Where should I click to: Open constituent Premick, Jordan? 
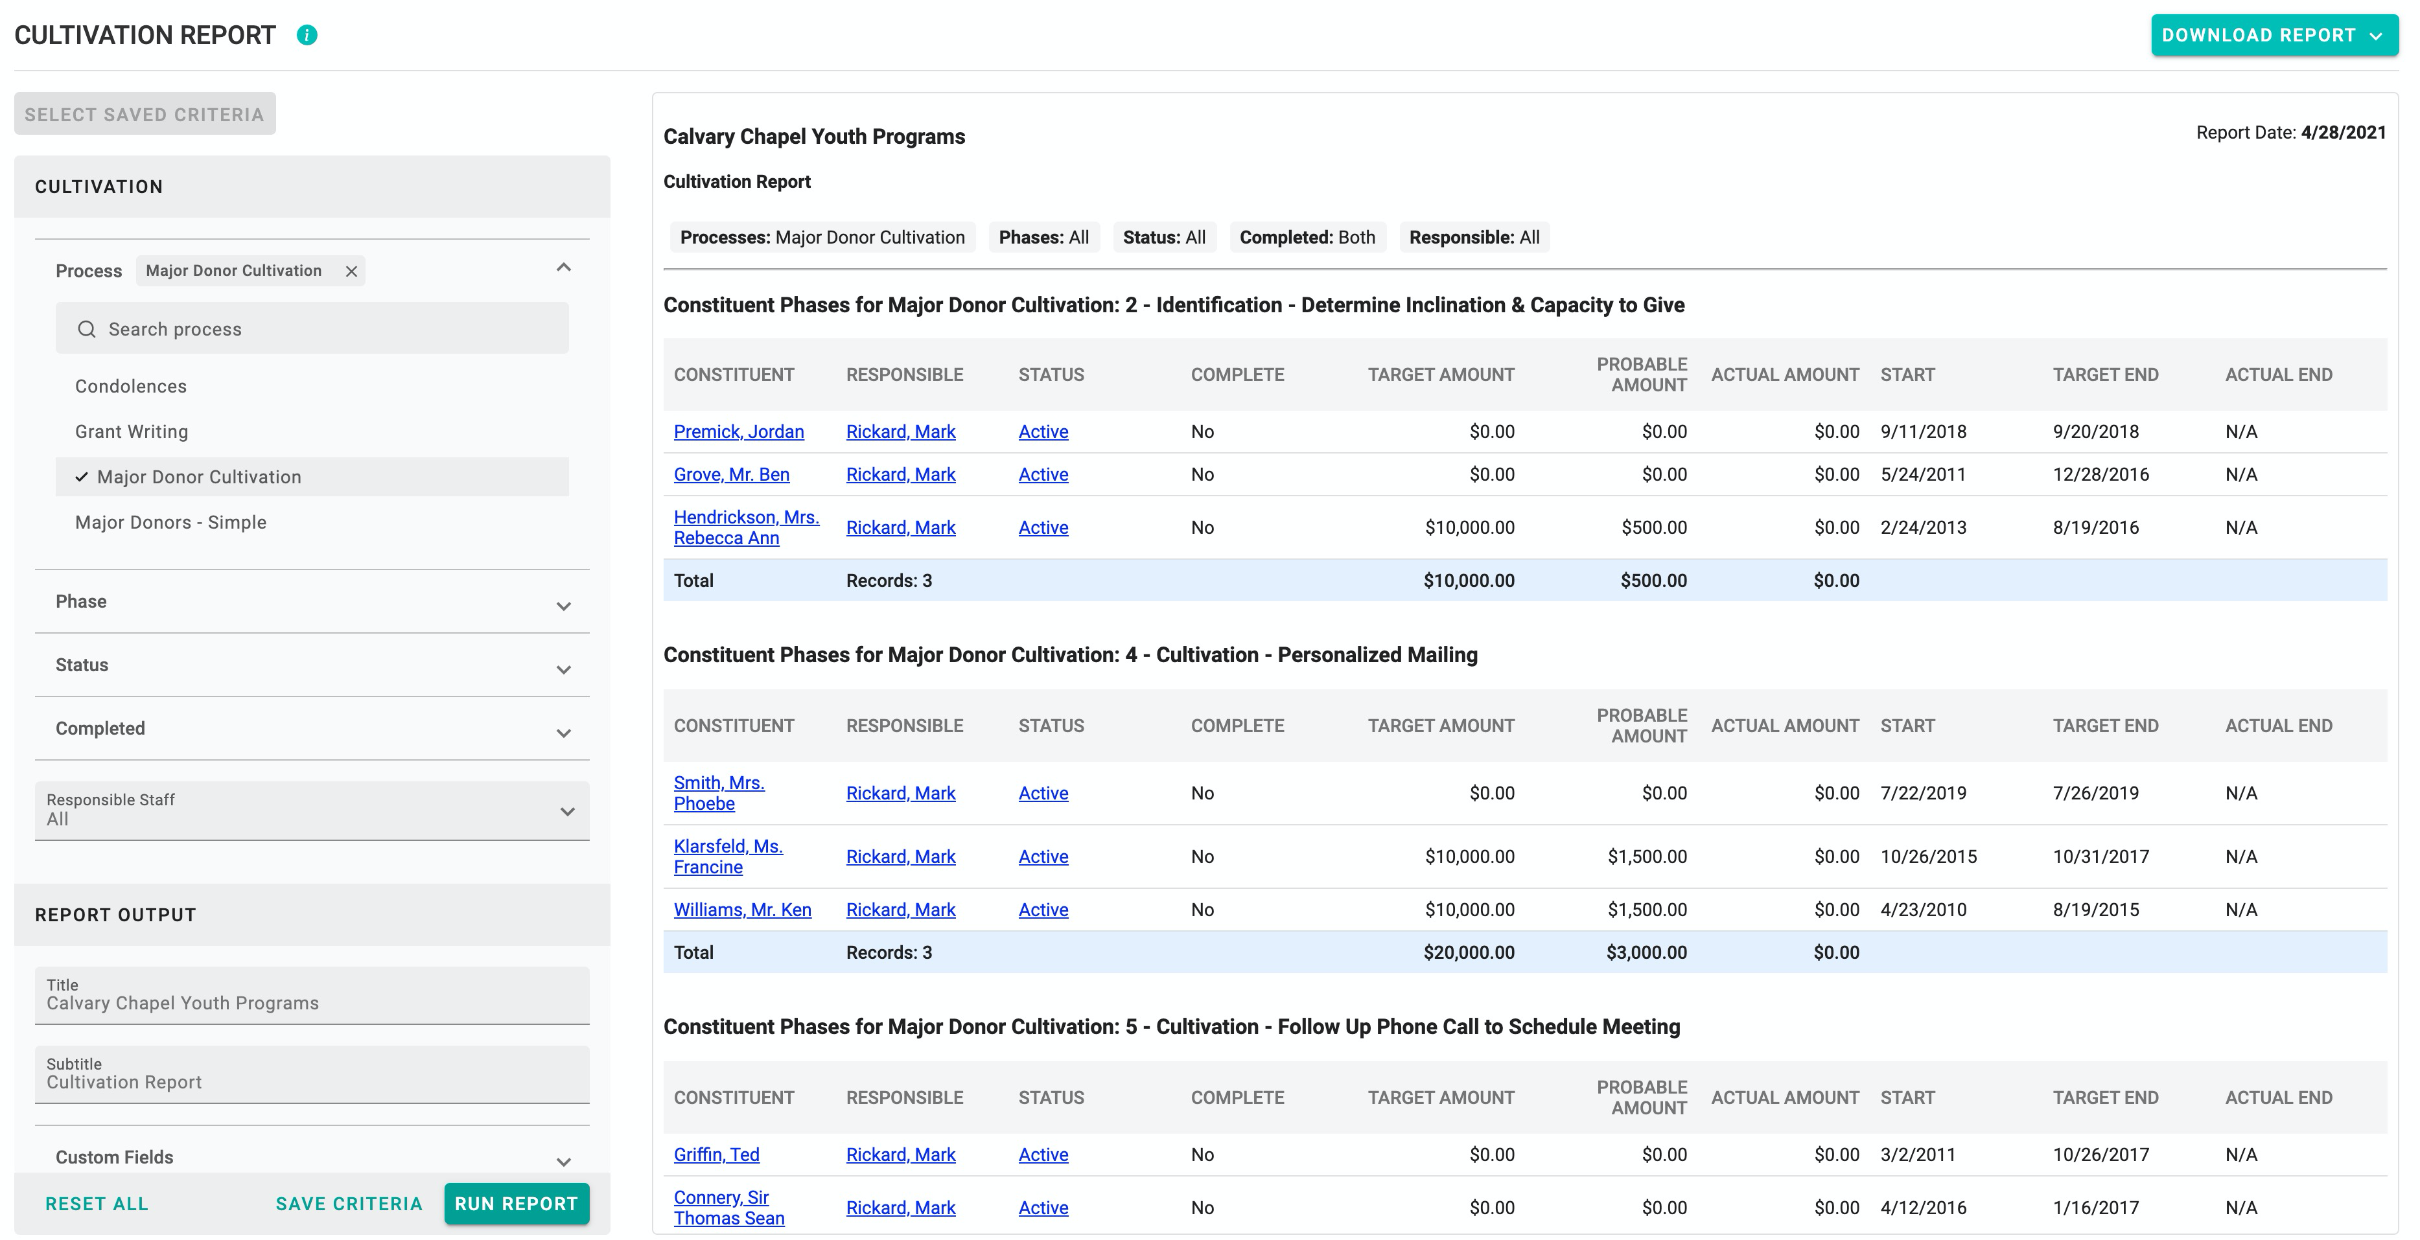[x=738, y=431]
